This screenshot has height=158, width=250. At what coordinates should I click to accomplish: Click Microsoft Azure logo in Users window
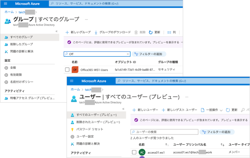point(94,81)
